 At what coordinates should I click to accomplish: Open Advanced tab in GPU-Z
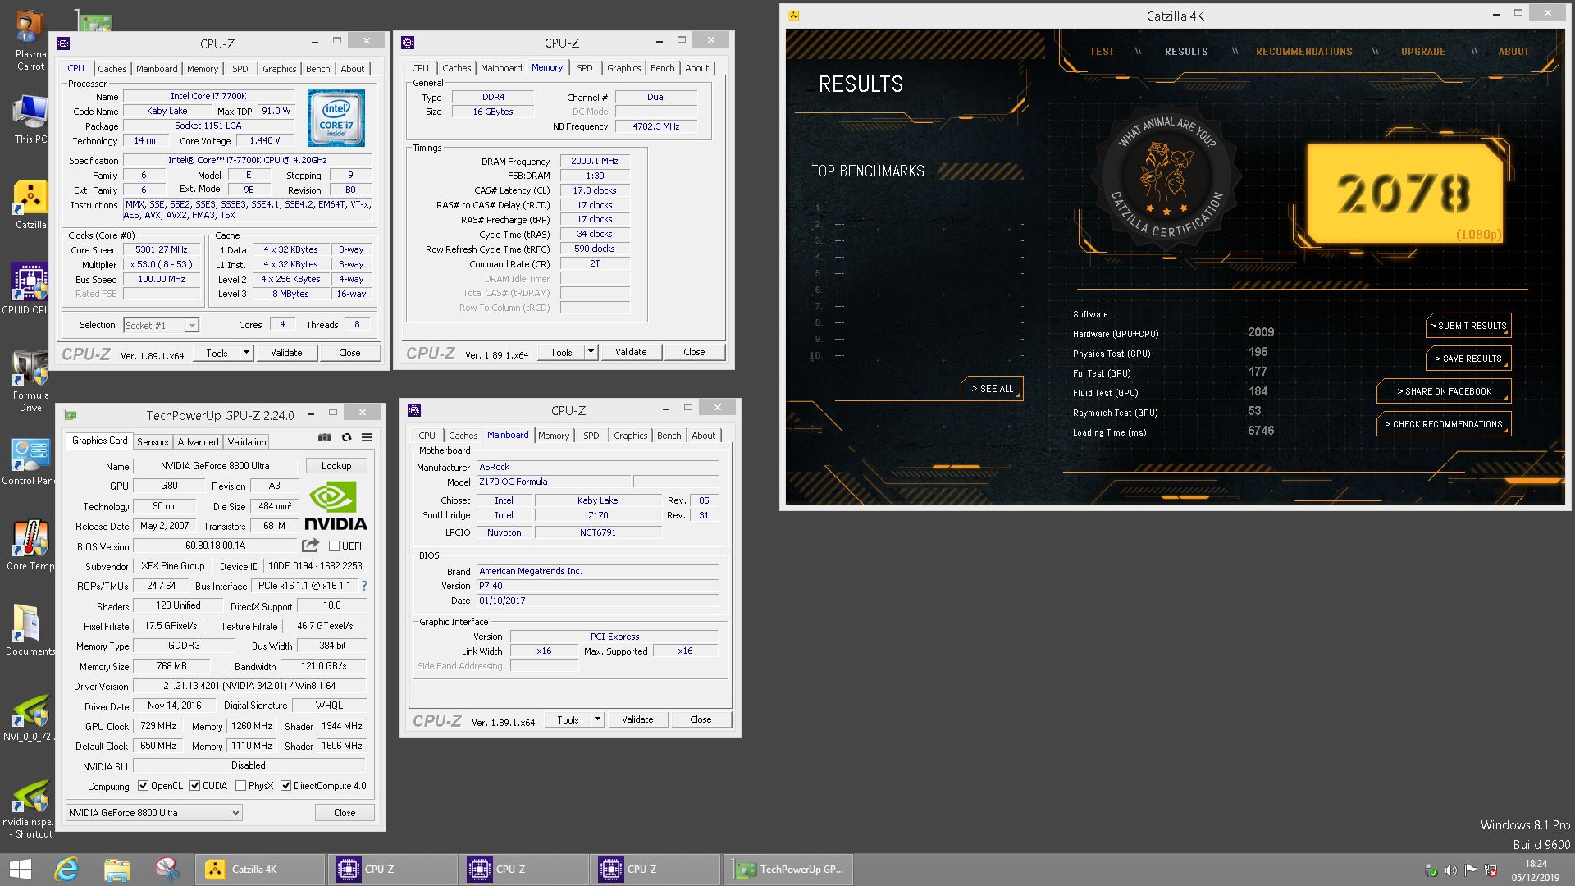198,441
